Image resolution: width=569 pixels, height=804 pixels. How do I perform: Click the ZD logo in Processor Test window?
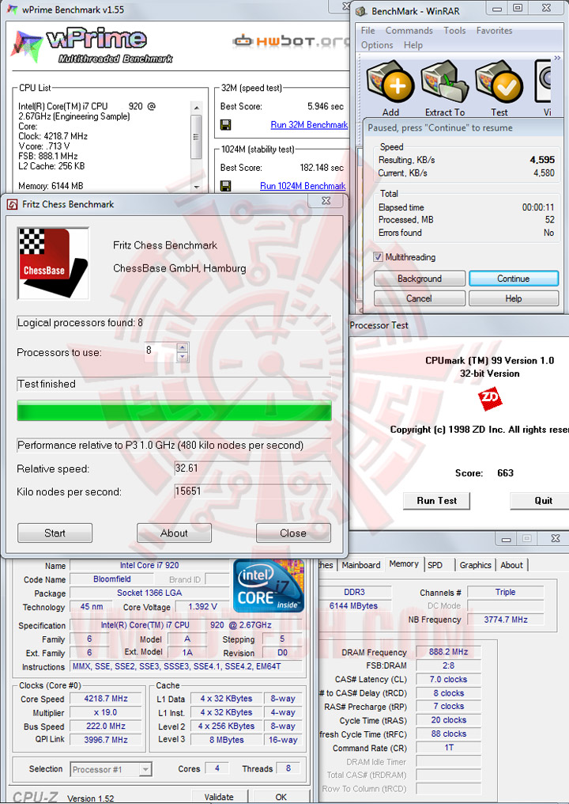click(x=490, y=400)
